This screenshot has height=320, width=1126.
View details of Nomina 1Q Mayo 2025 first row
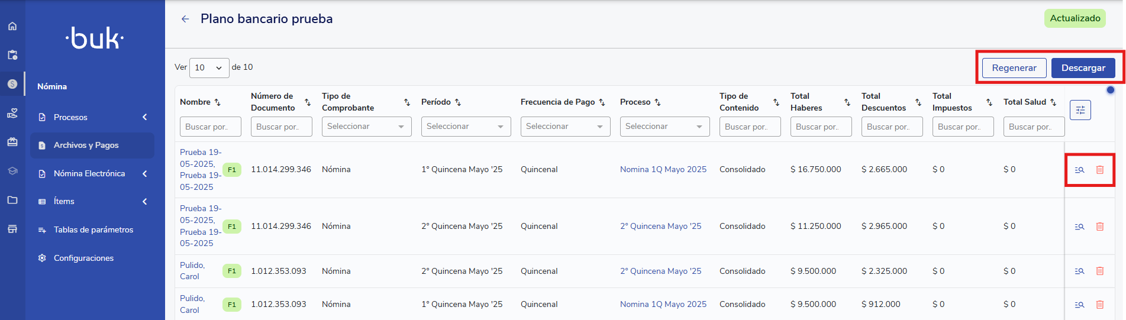tap(1079, 170)
